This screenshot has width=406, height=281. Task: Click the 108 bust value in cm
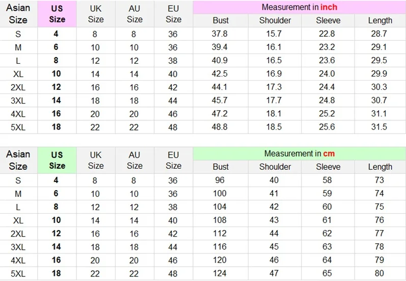221,220
